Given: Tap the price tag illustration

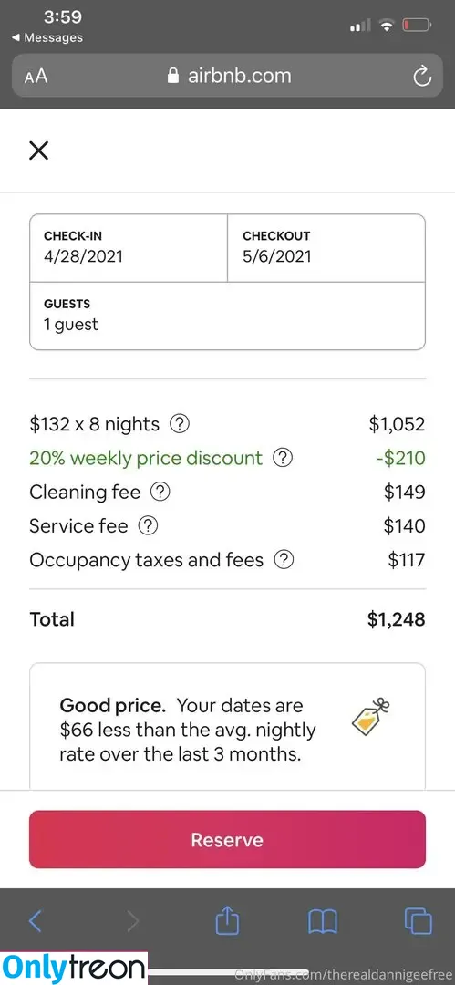Looking at the screenshot, I should coord(370,716).
